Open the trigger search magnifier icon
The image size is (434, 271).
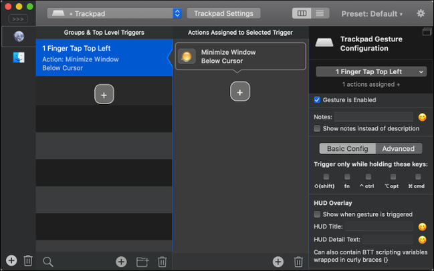(x=48, y=262)
